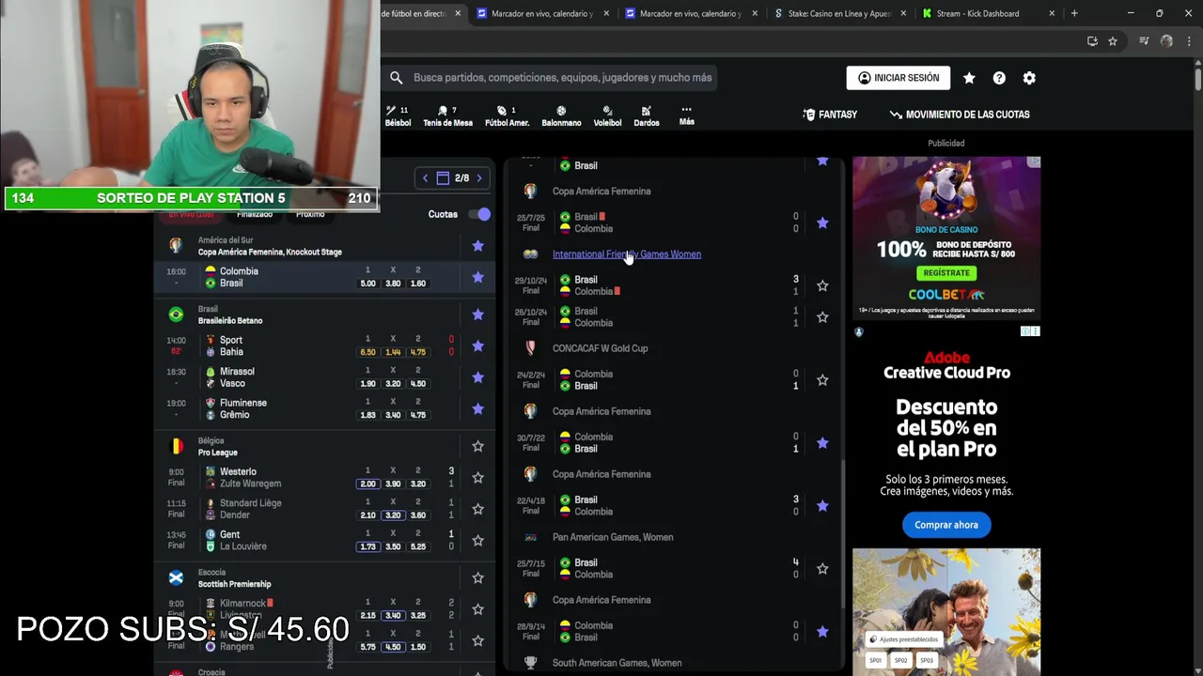Select the 1.44 draw odds for Sport-Bahia
The width and height of the screenshot is (1203, 676).
(x=393, y=352)
